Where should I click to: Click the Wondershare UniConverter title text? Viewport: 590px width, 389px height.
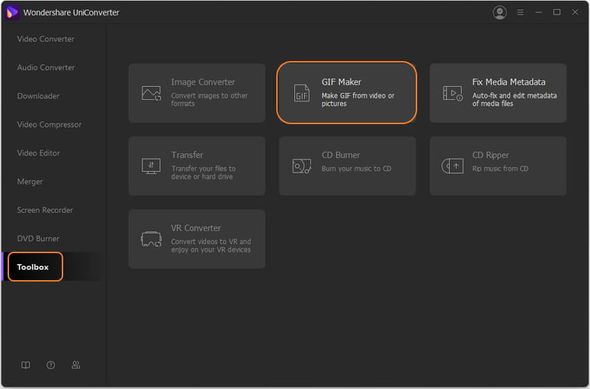point(71,12)
